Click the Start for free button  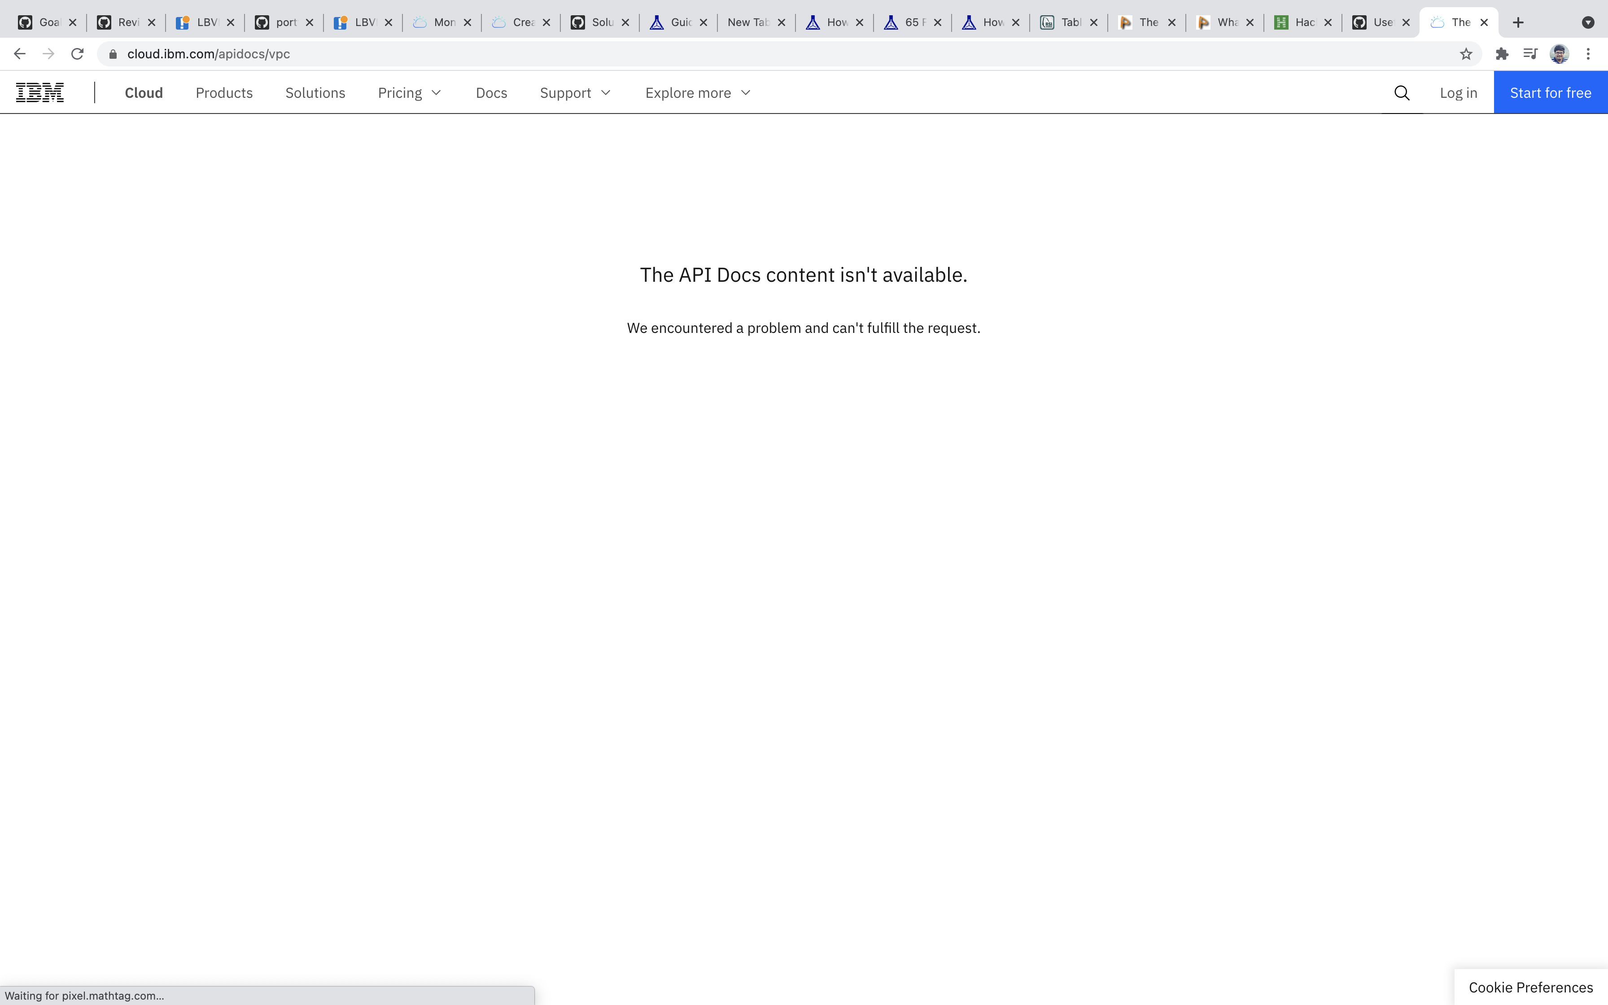(1550, 92)
